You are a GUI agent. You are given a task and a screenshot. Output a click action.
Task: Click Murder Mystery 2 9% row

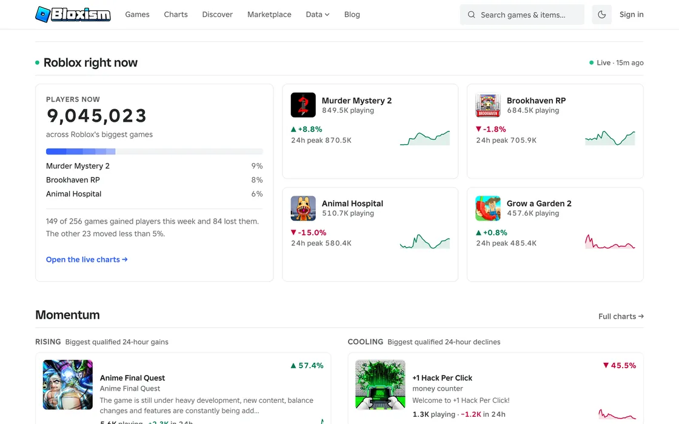(x=154, y=166)
